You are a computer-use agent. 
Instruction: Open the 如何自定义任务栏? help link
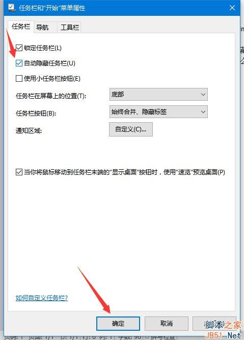[x=42, y=298]
